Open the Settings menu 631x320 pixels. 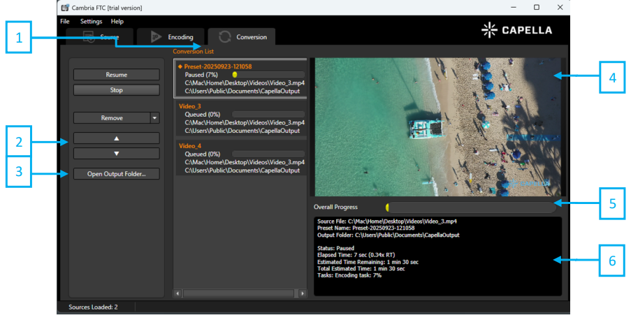click(91, 22)
